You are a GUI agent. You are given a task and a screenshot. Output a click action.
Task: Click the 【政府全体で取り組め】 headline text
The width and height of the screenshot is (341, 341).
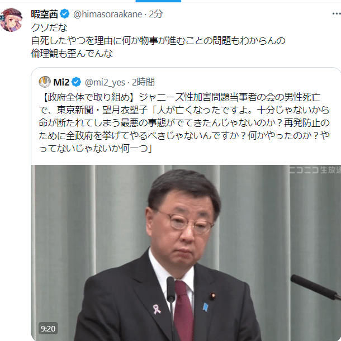point(88,97)
